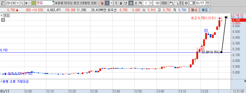The image size is (246, 93).
Task: Click the add candle indicator icon
Action: 172,3
